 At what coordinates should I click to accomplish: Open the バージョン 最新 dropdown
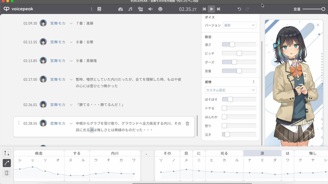click(x=240, y=25)
